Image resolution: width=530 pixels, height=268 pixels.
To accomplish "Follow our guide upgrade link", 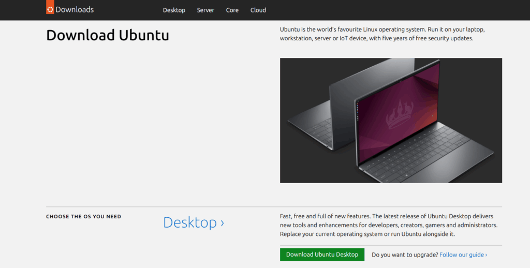I will tap(463, 255).
